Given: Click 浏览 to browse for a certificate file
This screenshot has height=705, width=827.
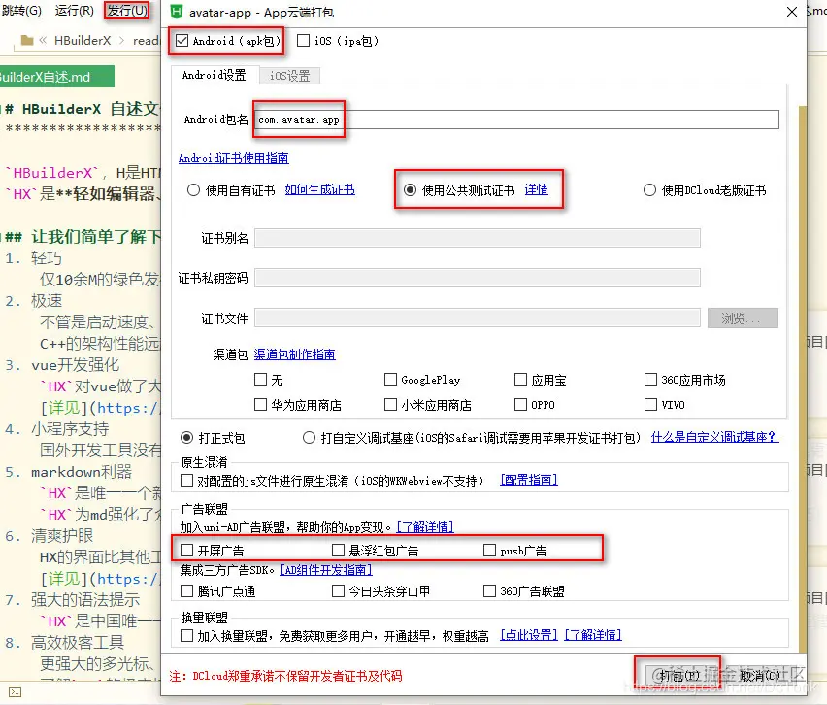Looking at the screenshot, I should coord(743,318).
